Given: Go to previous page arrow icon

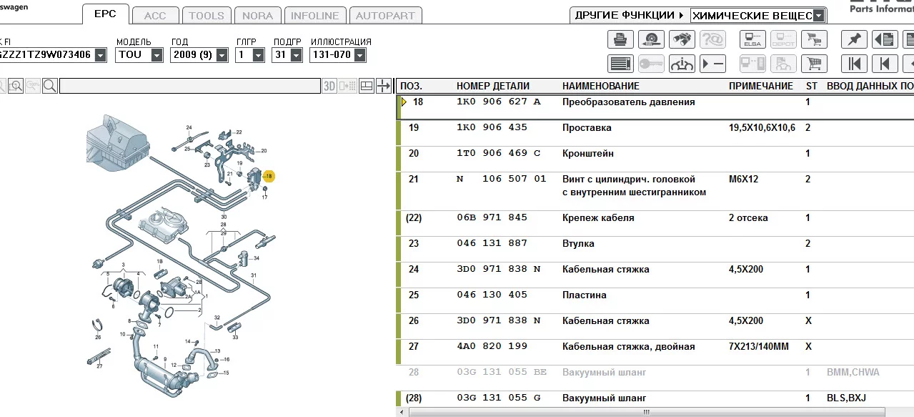Looking at the screenshot, I should pyautogui.click(x=885, y=64).
